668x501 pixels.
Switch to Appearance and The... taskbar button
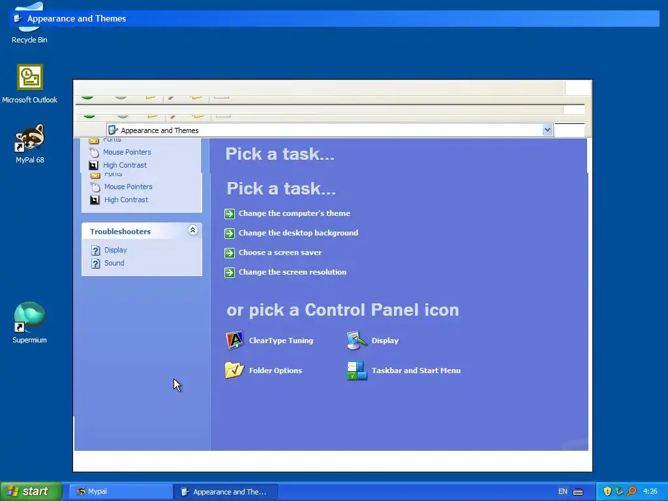click(226, 492)
